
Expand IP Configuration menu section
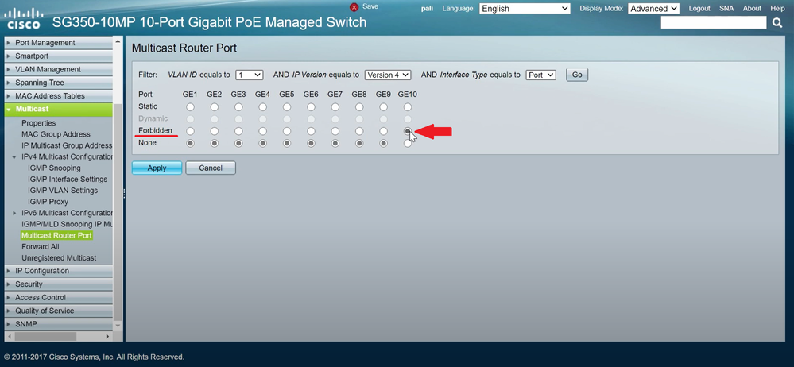(x=59, y=271)
